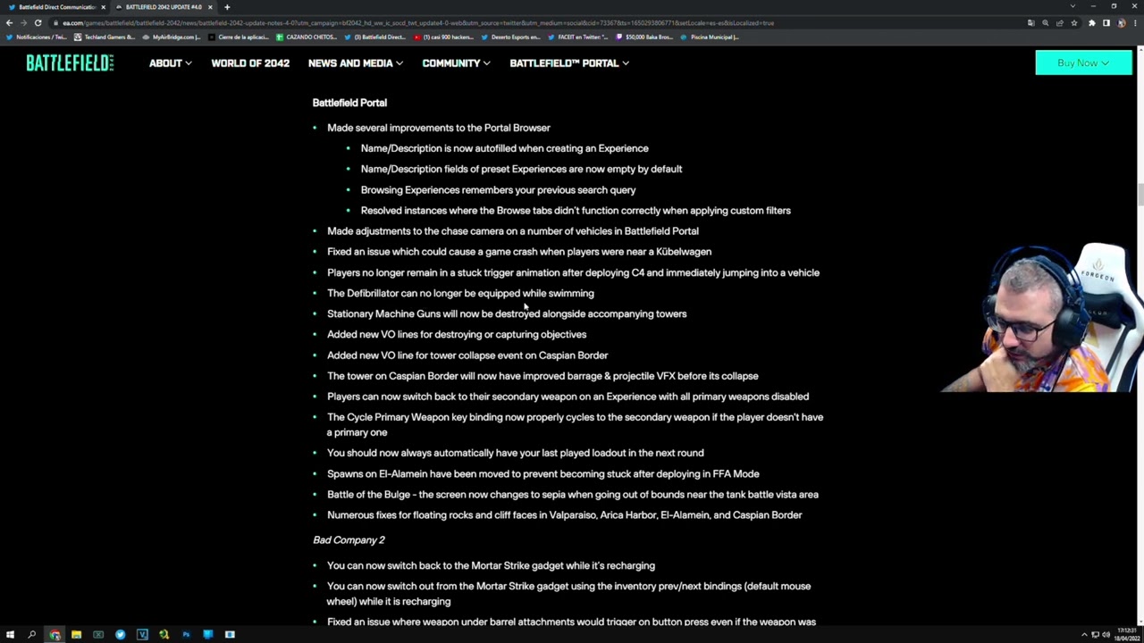Click the 'Spawns on El-Alamein' patch note
Viewport: 1144px width, 643px height.
pyautogui.click(x=543, y=473)
